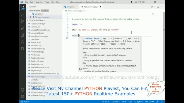This screenshot has height=103, width=184.
Task: Click feedback icon in status bar
Action: tap(158, 102)
